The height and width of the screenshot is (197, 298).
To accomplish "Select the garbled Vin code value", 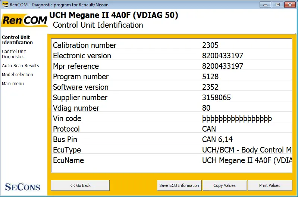I will click(x=237, y=119).
